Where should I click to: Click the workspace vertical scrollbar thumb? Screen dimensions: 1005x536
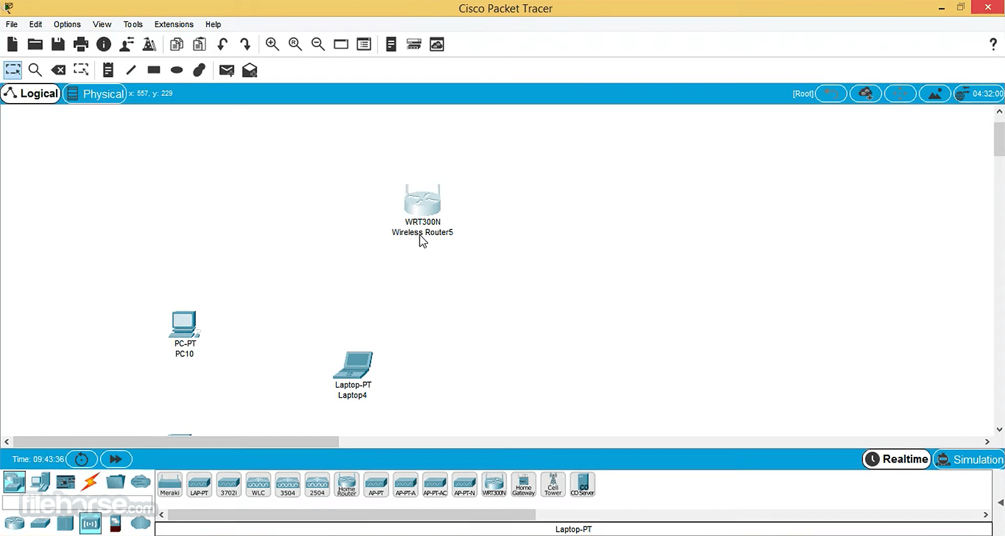click(999, 139)
